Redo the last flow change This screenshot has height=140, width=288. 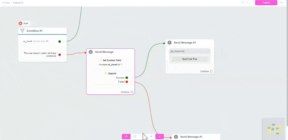[248, 3]
